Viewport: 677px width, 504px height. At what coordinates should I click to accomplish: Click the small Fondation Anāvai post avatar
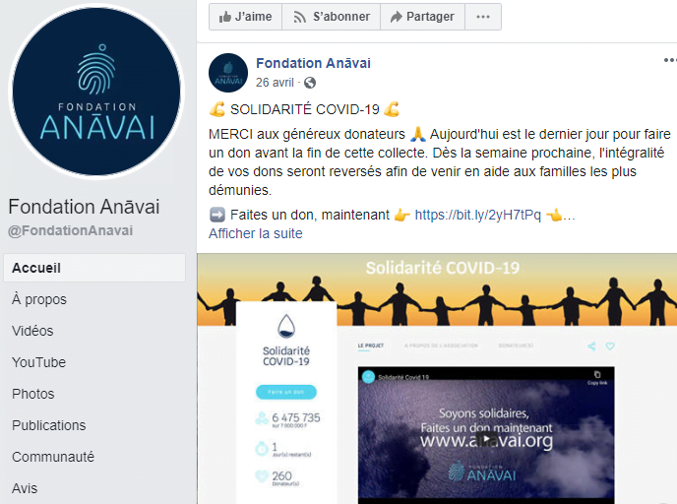point(228,73)
